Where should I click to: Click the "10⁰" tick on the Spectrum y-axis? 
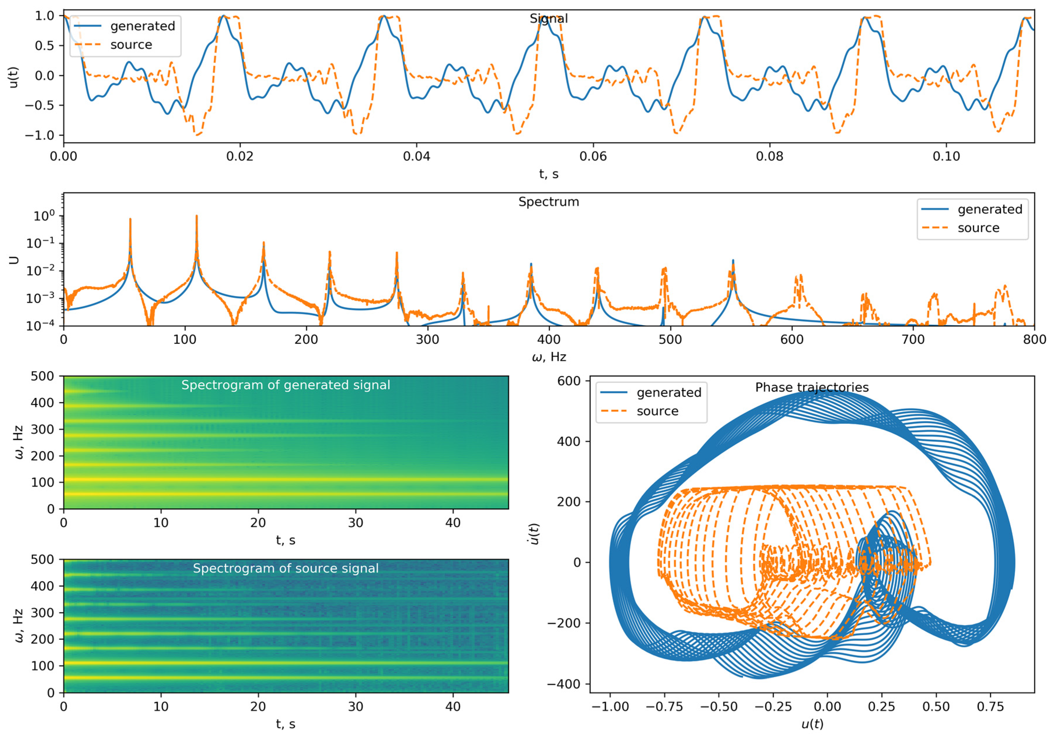[44, 215]
